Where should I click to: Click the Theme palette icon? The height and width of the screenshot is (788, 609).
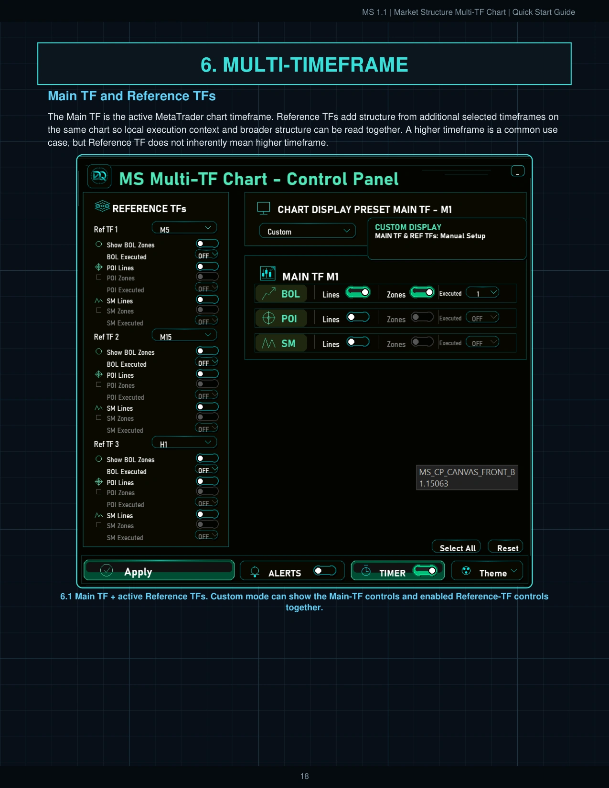click(466, 571)
